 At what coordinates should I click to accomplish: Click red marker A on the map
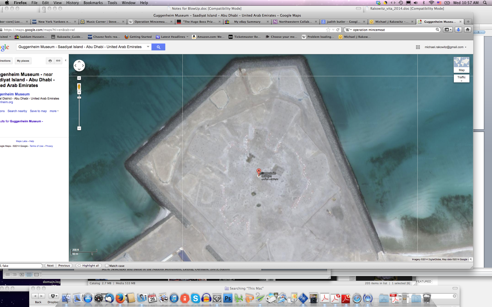click(x=259, y=172)
